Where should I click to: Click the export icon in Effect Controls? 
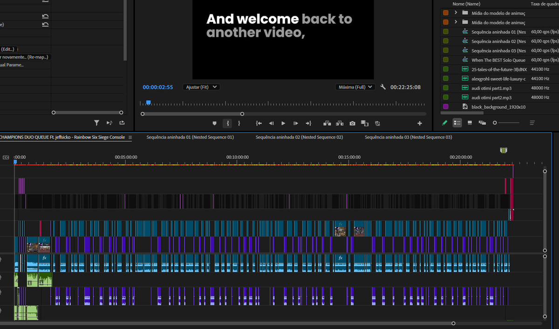[122, 123]
